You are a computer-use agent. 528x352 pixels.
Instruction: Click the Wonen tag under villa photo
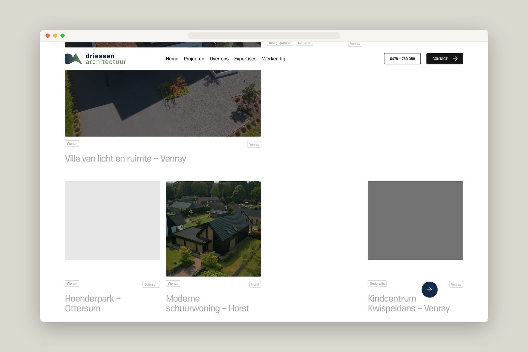[x=72, y=144]
